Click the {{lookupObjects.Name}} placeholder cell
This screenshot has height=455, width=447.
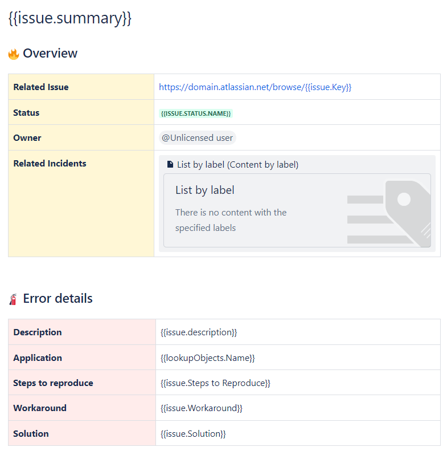208,358
